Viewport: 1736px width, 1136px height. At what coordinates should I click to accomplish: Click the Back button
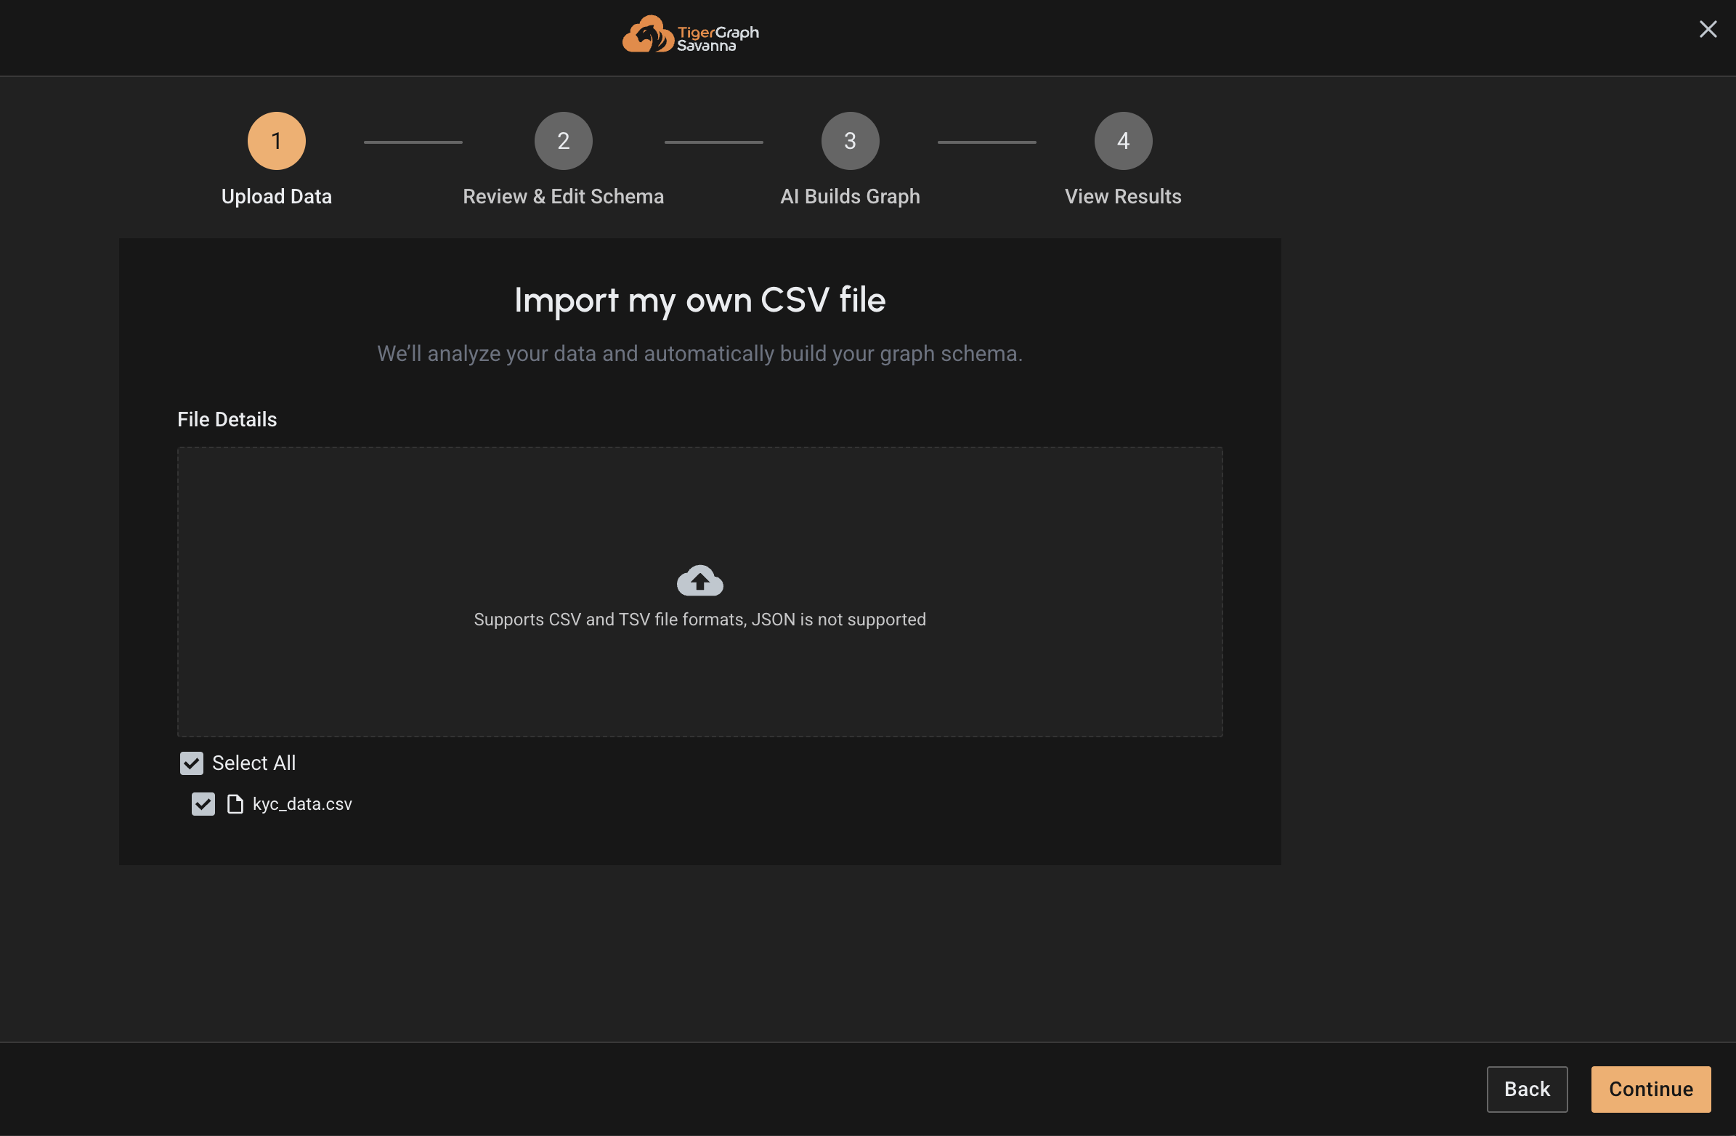(x=1527, y=1089)
